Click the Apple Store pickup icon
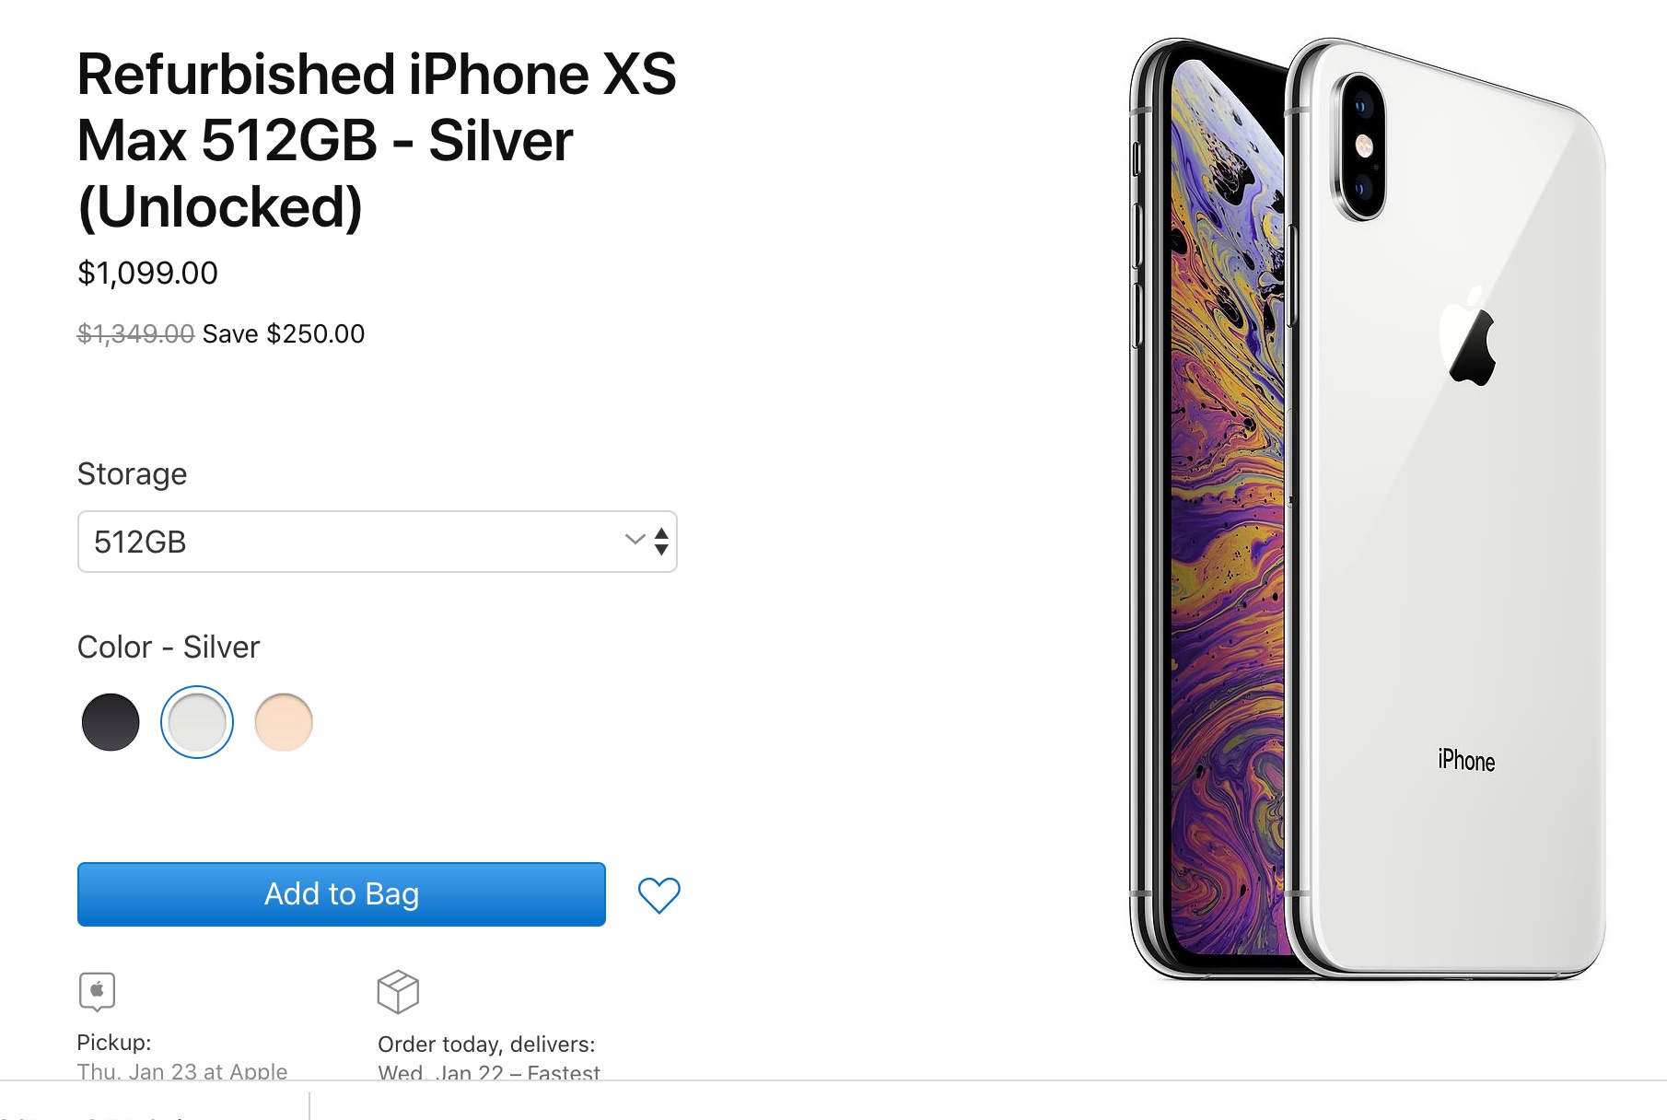Image resolution: width=1667 pixels, height=1120 pixels. click(x=97, y=991)
